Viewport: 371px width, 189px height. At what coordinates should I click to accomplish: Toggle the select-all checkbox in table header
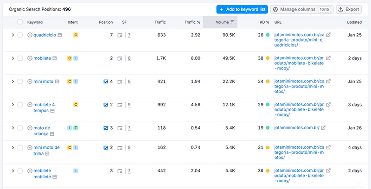pyautogui.click(x=20, y=22)
